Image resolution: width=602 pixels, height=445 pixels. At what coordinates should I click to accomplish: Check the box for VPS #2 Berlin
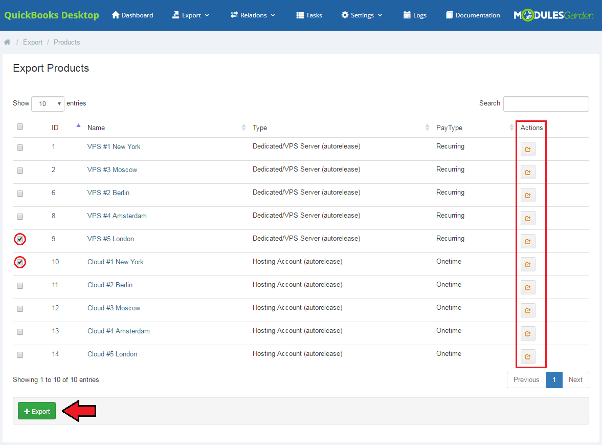pyautogui.click(x=20, y=193)
